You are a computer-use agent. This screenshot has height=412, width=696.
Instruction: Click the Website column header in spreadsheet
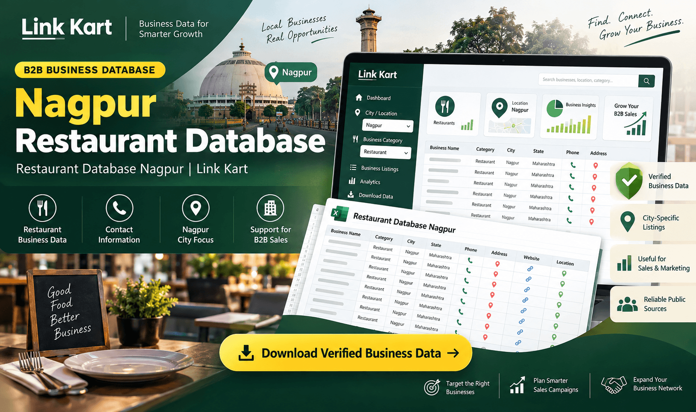(531, 258)
